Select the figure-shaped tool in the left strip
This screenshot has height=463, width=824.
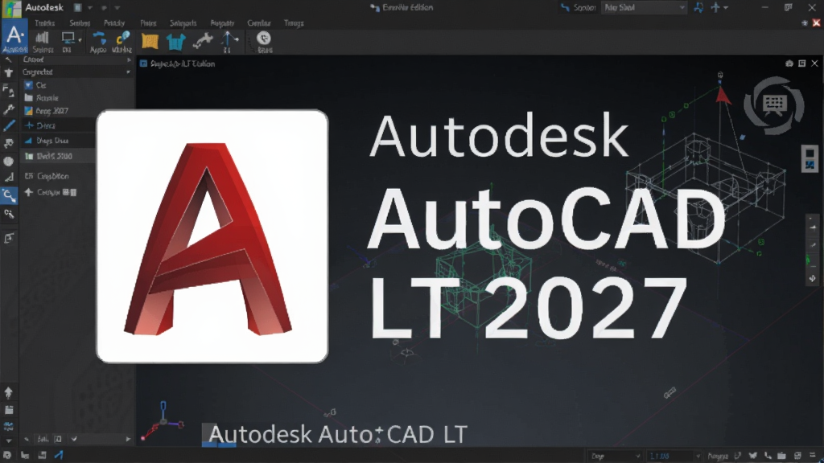(8, 73)
